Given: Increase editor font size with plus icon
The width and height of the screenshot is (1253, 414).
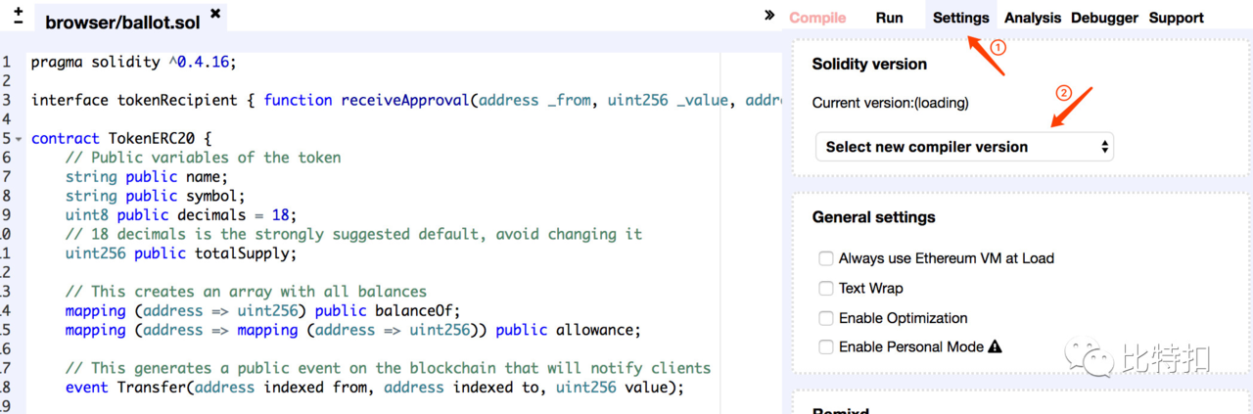Looking at the screenshot, I should [19, 10].
